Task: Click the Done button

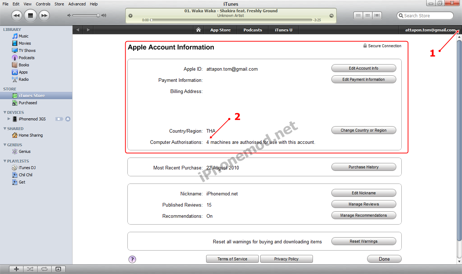Action: pos(384,259)
